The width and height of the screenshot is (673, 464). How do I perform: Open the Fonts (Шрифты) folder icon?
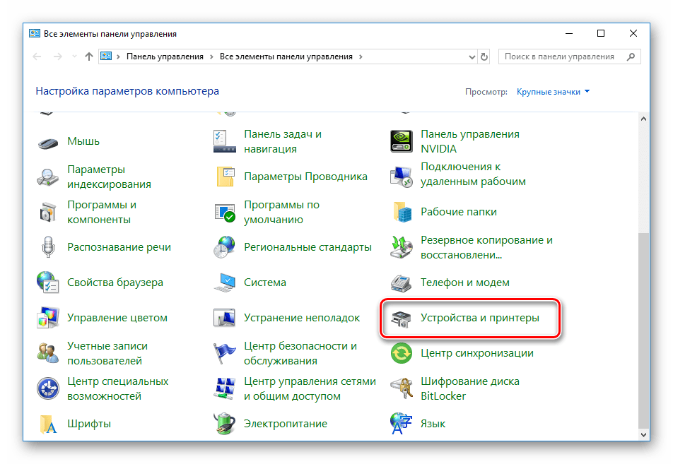[48, 424]
